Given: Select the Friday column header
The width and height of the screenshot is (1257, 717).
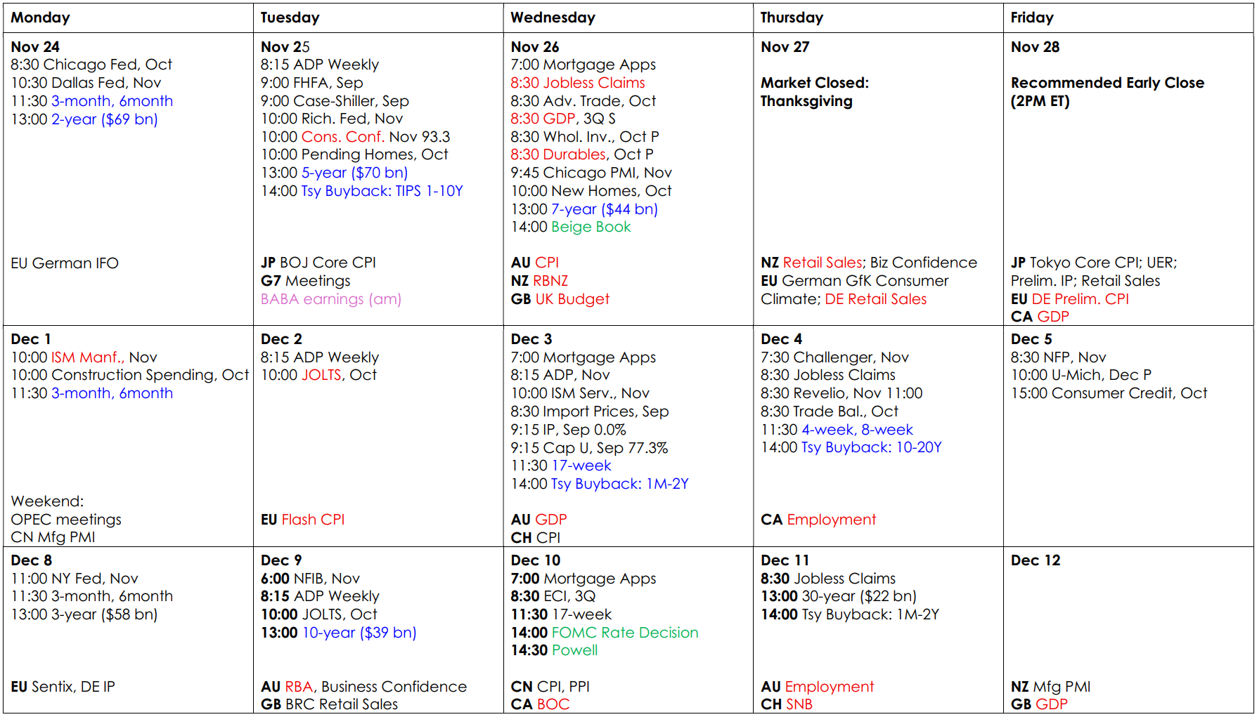Looking at the screenshot, I should [1031, 18].
